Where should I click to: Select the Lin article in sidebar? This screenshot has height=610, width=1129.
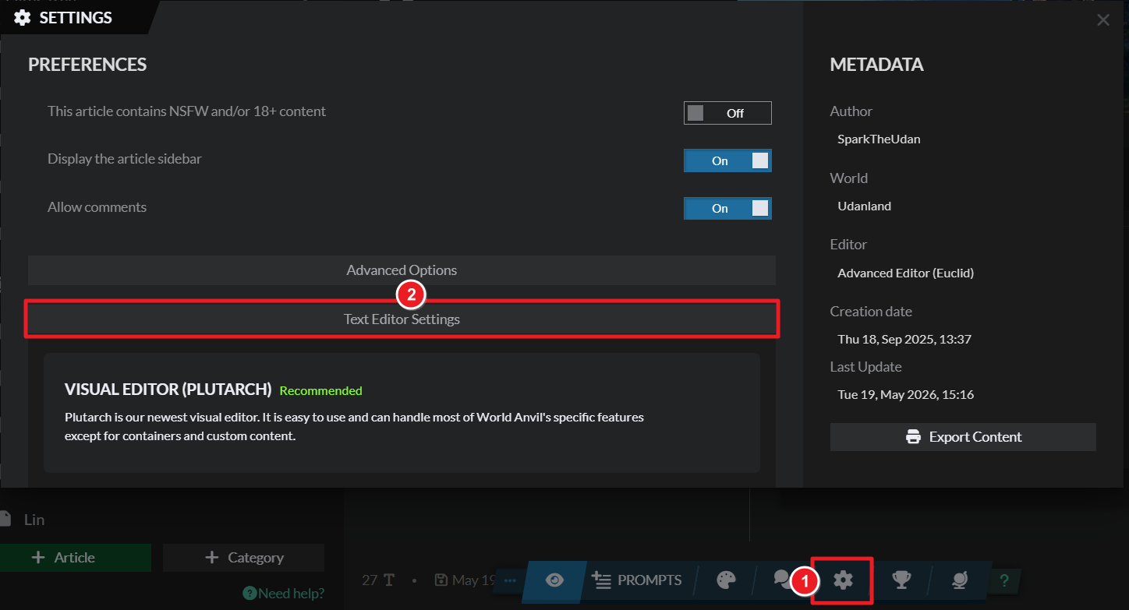click(x=34, y=520)
